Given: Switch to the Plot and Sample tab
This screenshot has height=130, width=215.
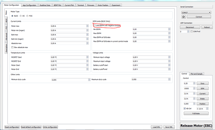Looking at the screenshot, I should coord(197,74).
